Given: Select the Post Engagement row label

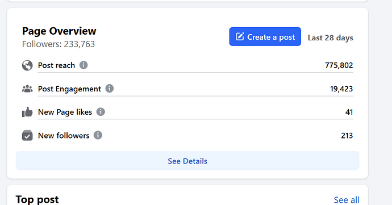Looking at the screenshot, I should [69, 89].
